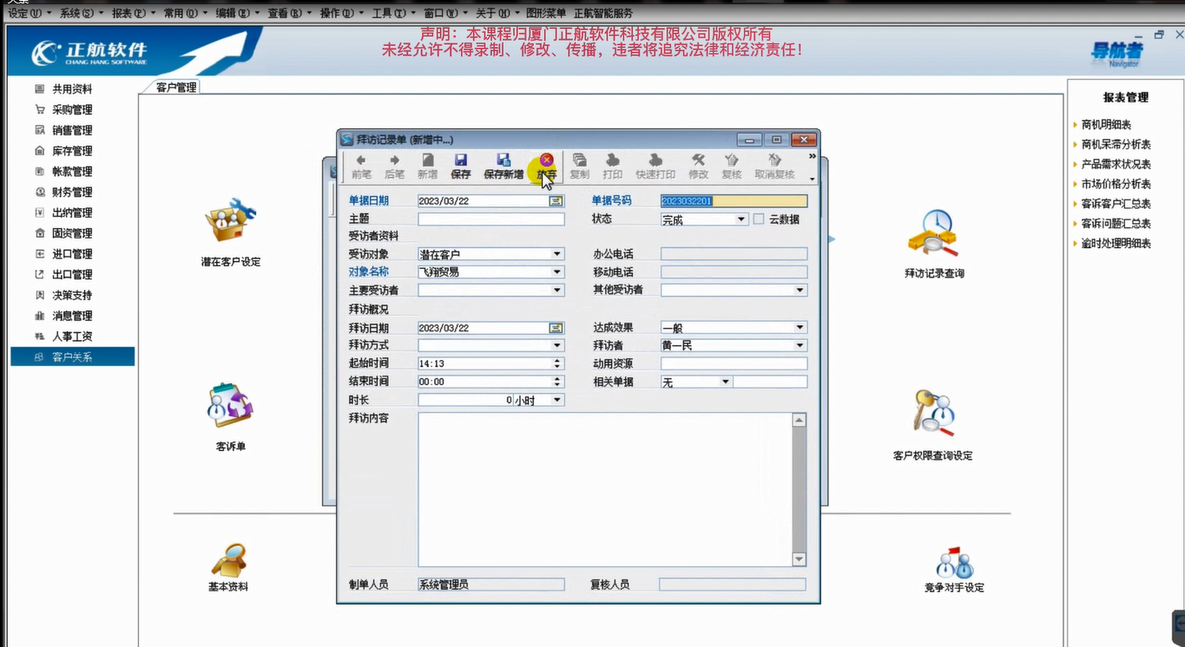Image resolution: width=1185 pixels, height=647 pixels.
Task: Expand the 相关单据 dropdown showing 无
Action: (726, 382)
